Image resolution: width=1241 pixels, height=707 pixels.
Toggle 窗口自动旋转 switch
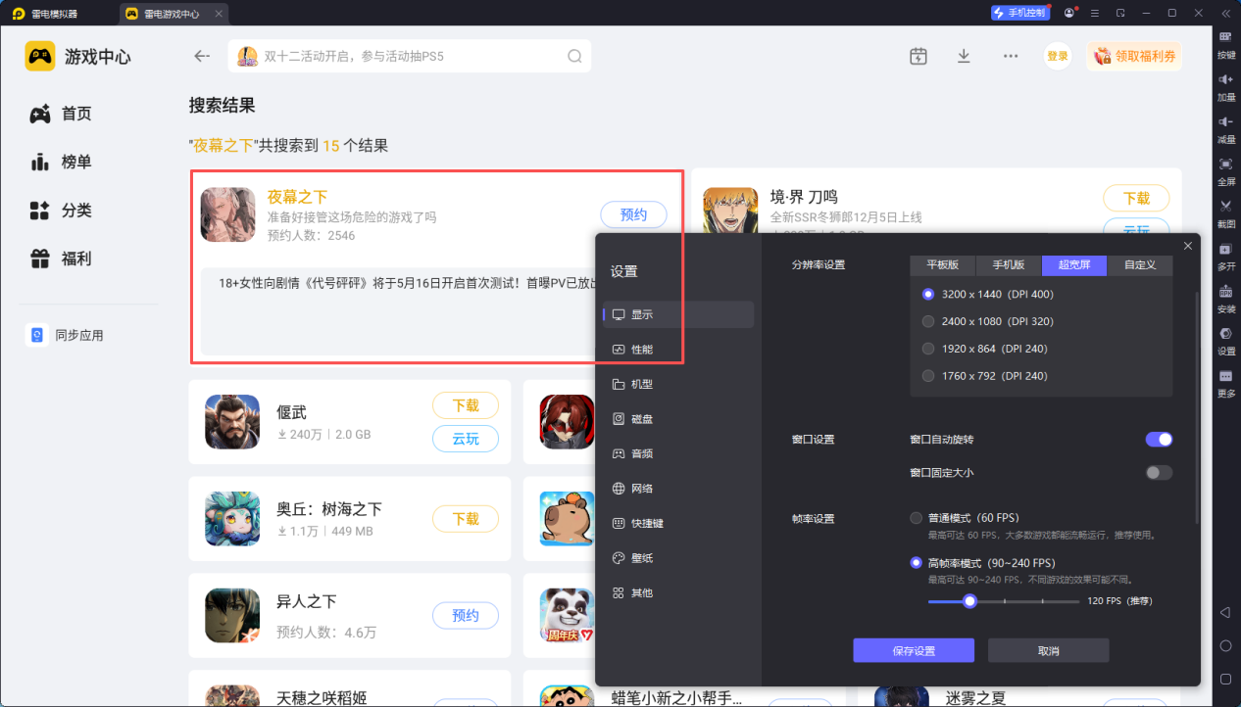click(1159, 440)
